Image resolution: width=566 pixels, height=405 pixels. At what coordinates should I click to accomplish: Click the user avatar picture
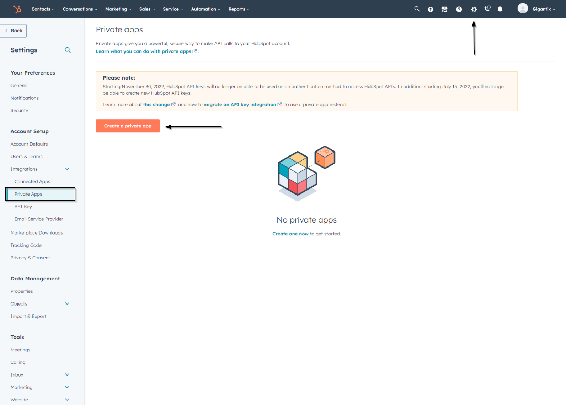pos(523,8)
